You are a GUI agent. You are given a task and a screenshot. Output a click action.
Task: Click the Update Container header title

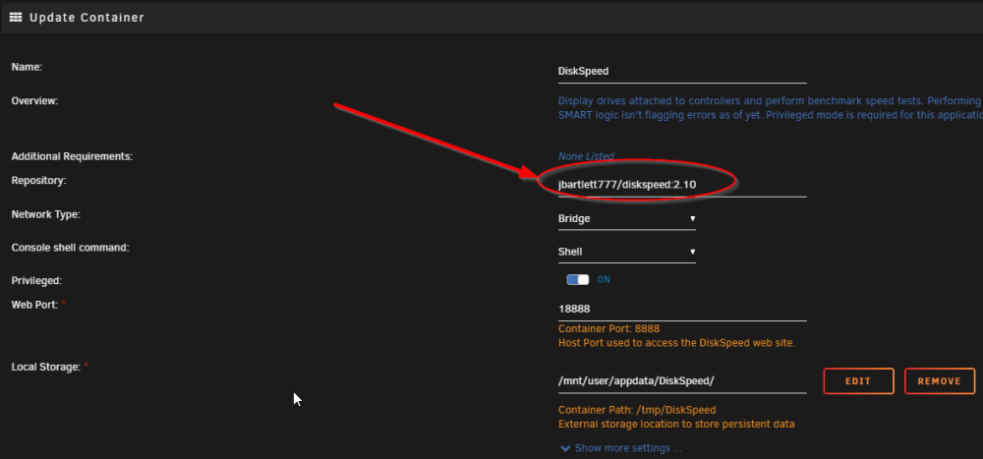pyautogui.click(x=87, y=18)
